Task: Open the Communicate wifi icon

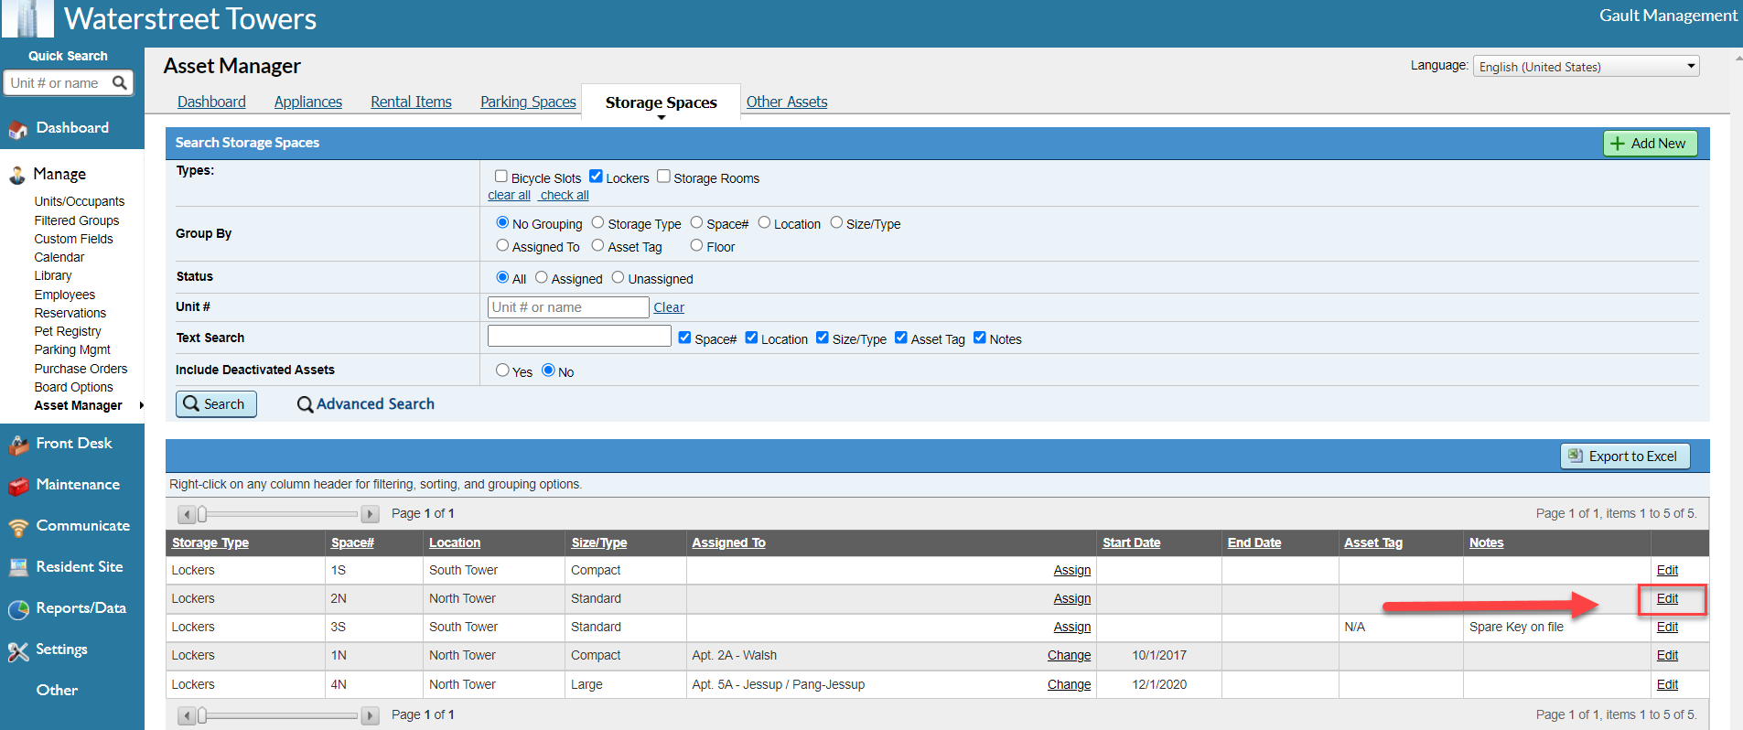Action: pyautogui.click(x=18, y=527)
